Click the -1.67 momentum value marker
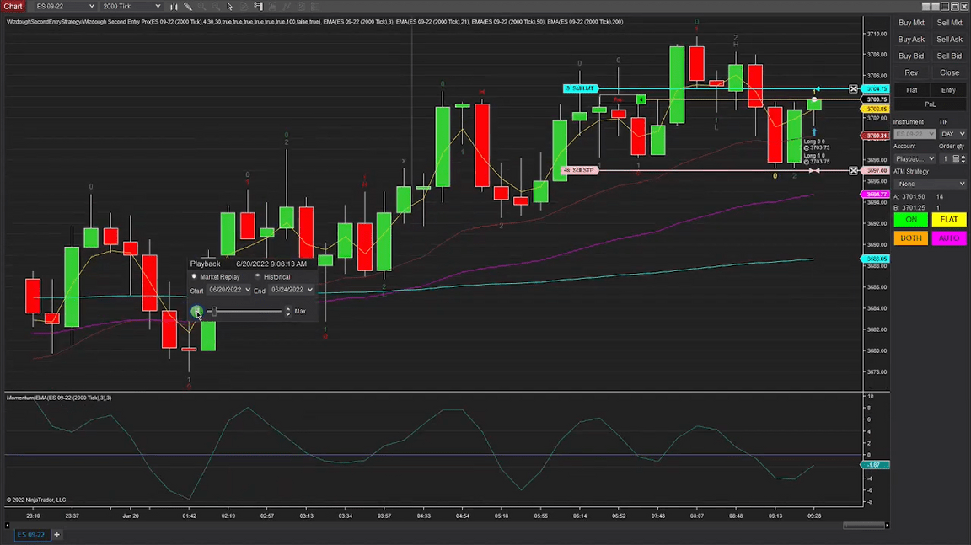971x545 pixels. click(875, 465)
